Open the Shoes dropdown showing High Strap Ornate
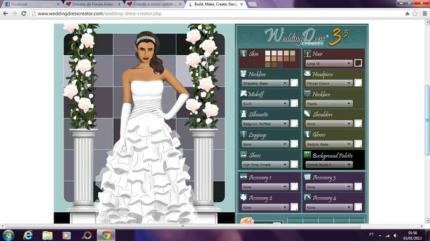This screenshot has width=430, height=241. 265,164
